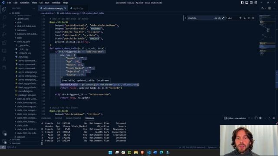This screenshot has height=156, width=278.
Task: Open the Testing flask view
Action: [x=4, y=59]
